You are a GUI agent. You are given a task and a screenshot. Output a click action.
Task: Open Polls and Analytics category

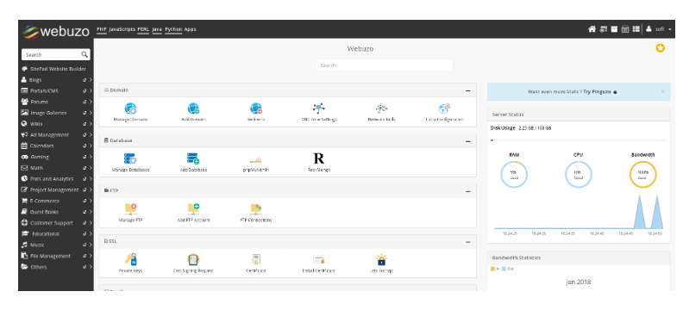[x=52, y=179]
